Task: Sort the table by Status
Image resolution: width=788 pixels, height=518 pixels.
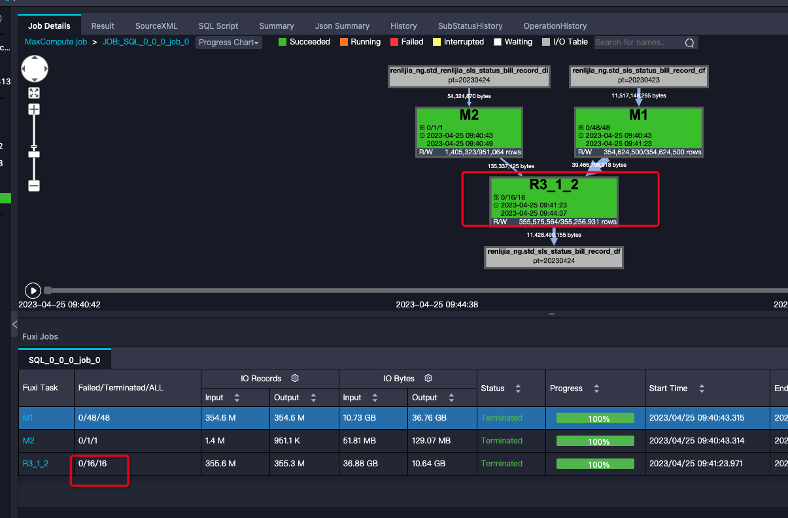Action: (x=518, y=389)
